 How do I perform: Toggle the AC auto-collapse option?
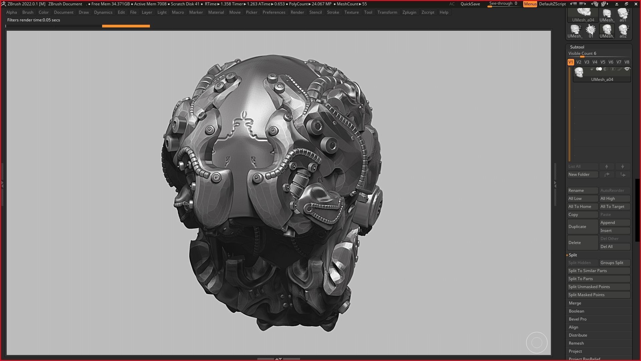(x=452, y=4)
